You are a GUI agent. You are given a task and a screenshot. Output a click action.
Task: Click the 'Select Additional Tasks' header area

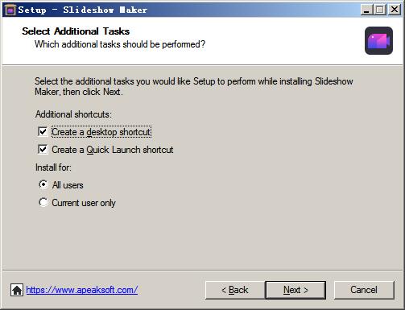[76, 31]
